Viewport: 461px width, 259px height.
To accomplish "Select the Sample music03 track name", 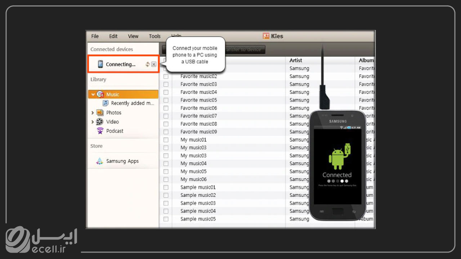I will coord(198,203).
